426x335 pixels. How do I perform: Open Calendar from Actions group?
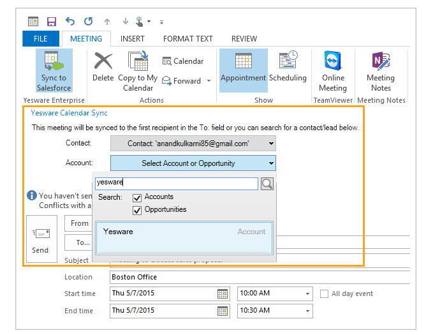(183, 61)
